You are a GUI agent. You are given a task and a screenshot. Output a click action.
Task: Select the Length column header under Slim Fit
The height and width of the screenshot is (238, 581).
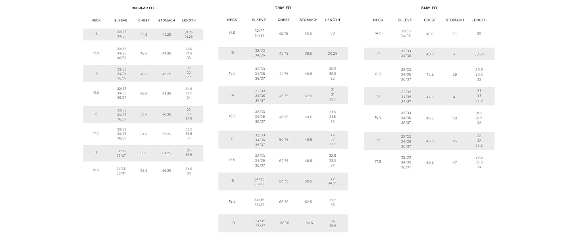coord(479,20)
